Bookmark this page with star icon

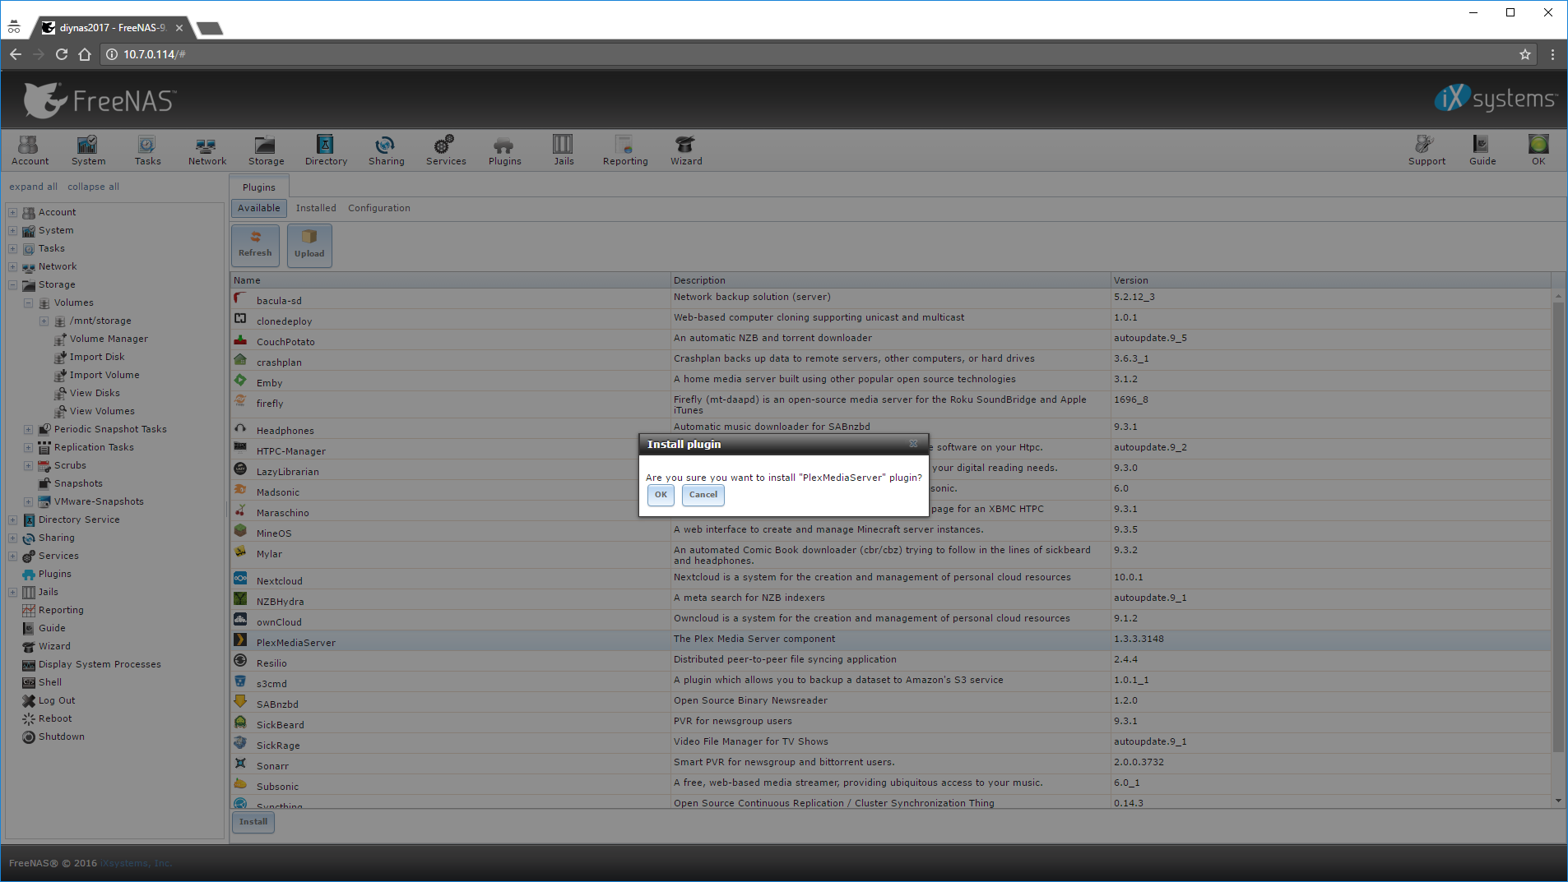click(1524, 54)
